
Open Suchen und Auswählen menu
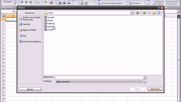[x=172, y=3]
